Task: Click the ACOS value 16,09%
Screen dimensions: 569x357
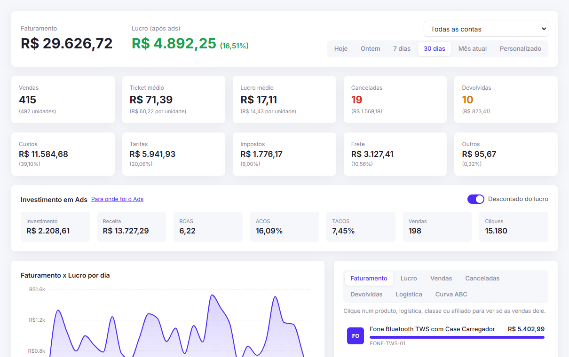Action: (269, 231)
